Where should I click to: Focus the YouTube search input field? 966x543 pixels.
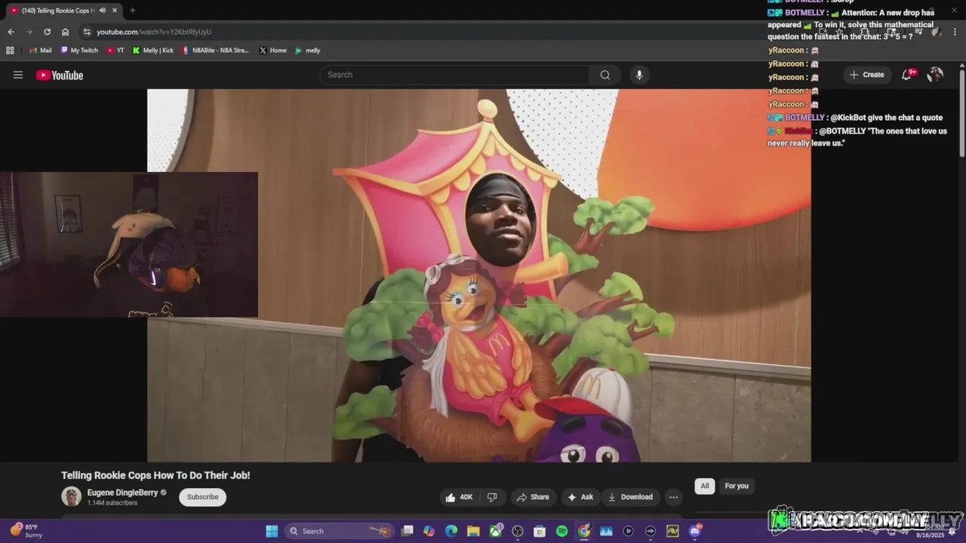(x=454, y=75)
